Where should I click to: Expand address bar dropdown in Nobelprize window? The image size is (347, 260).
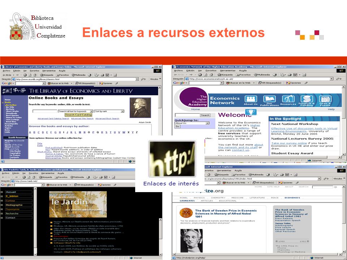pos(319,179)
